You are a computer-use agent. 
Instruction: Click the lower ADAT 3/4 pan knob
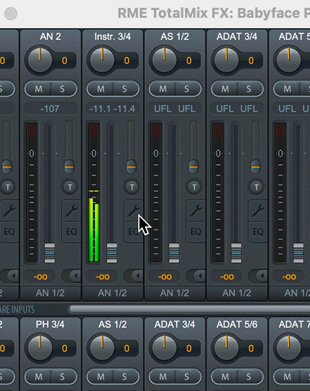pyautogui.click(x=164, y=348)
